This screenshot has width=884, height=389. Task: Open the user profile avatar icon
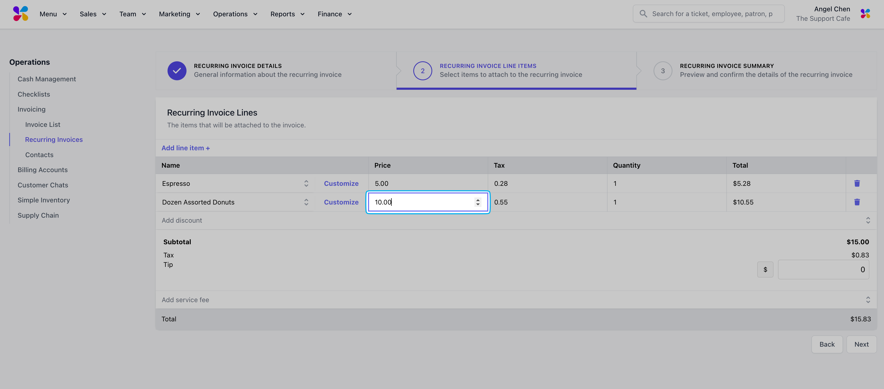pos(865,14)
